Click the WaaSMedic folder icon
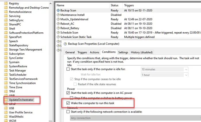The height and width of the screenshot is (122, 201). pyautogui.click(x=6, y=117)
